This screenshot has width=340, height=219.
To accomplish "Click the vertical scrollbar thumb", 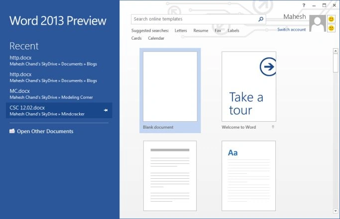I will 336,63.
